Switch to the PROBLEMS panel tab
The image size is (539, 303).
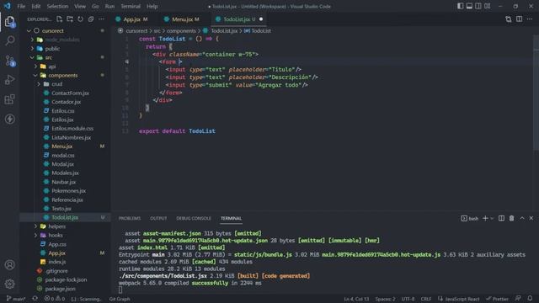click(x=130, y=219)
